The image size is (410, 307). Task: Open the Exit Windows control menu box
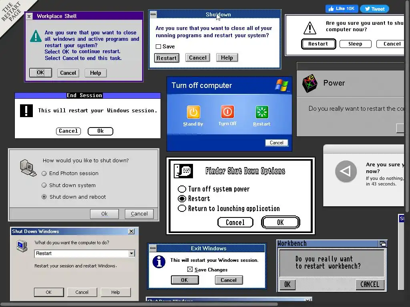tap(153, 248)
